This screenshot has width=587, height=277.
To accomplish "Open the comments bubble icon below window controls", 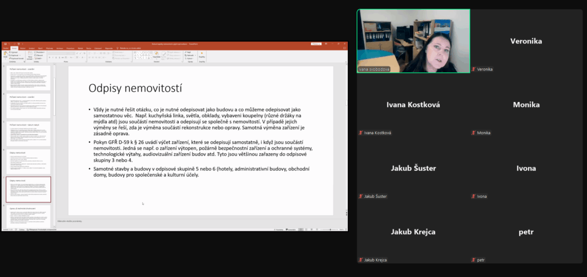I will [345, 48].
